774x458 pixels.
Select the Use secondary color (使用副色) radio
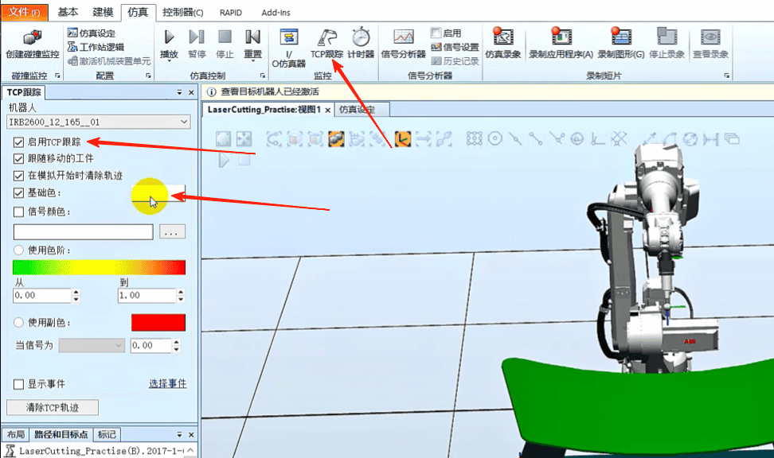coord(19,322)
